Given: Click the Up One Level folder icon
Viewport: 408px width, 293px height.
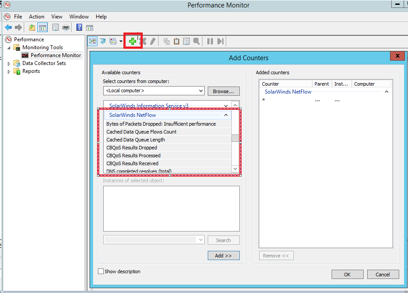Looking at the screenshot, I should [x=32, y=27].
